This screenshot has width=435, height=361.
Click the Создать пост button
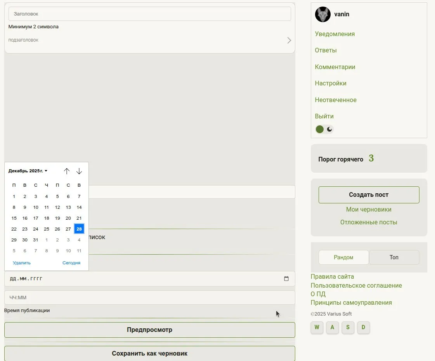pos(369,195)
